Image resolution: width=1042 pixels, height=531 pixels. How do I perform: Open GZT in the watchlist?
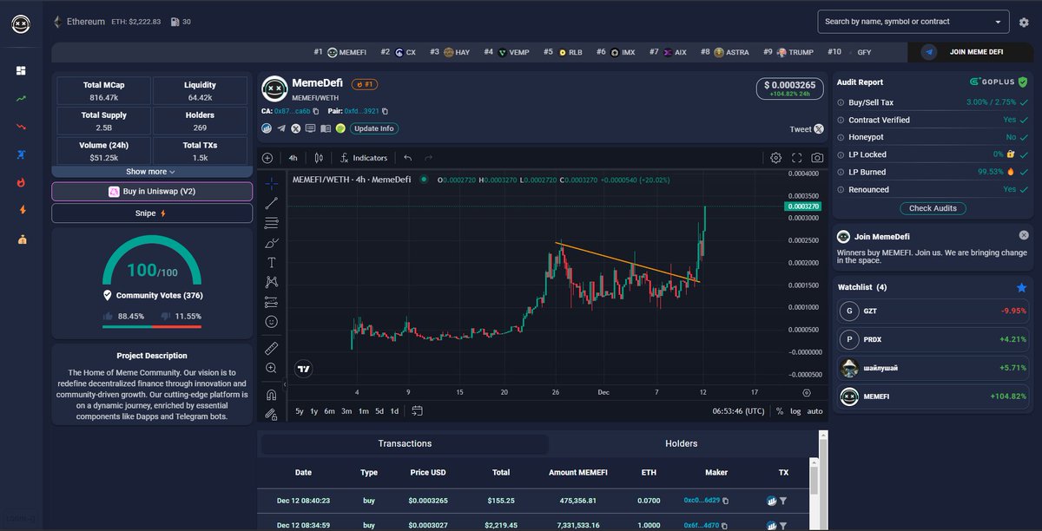pyautogui.click(x=932, y=311)
